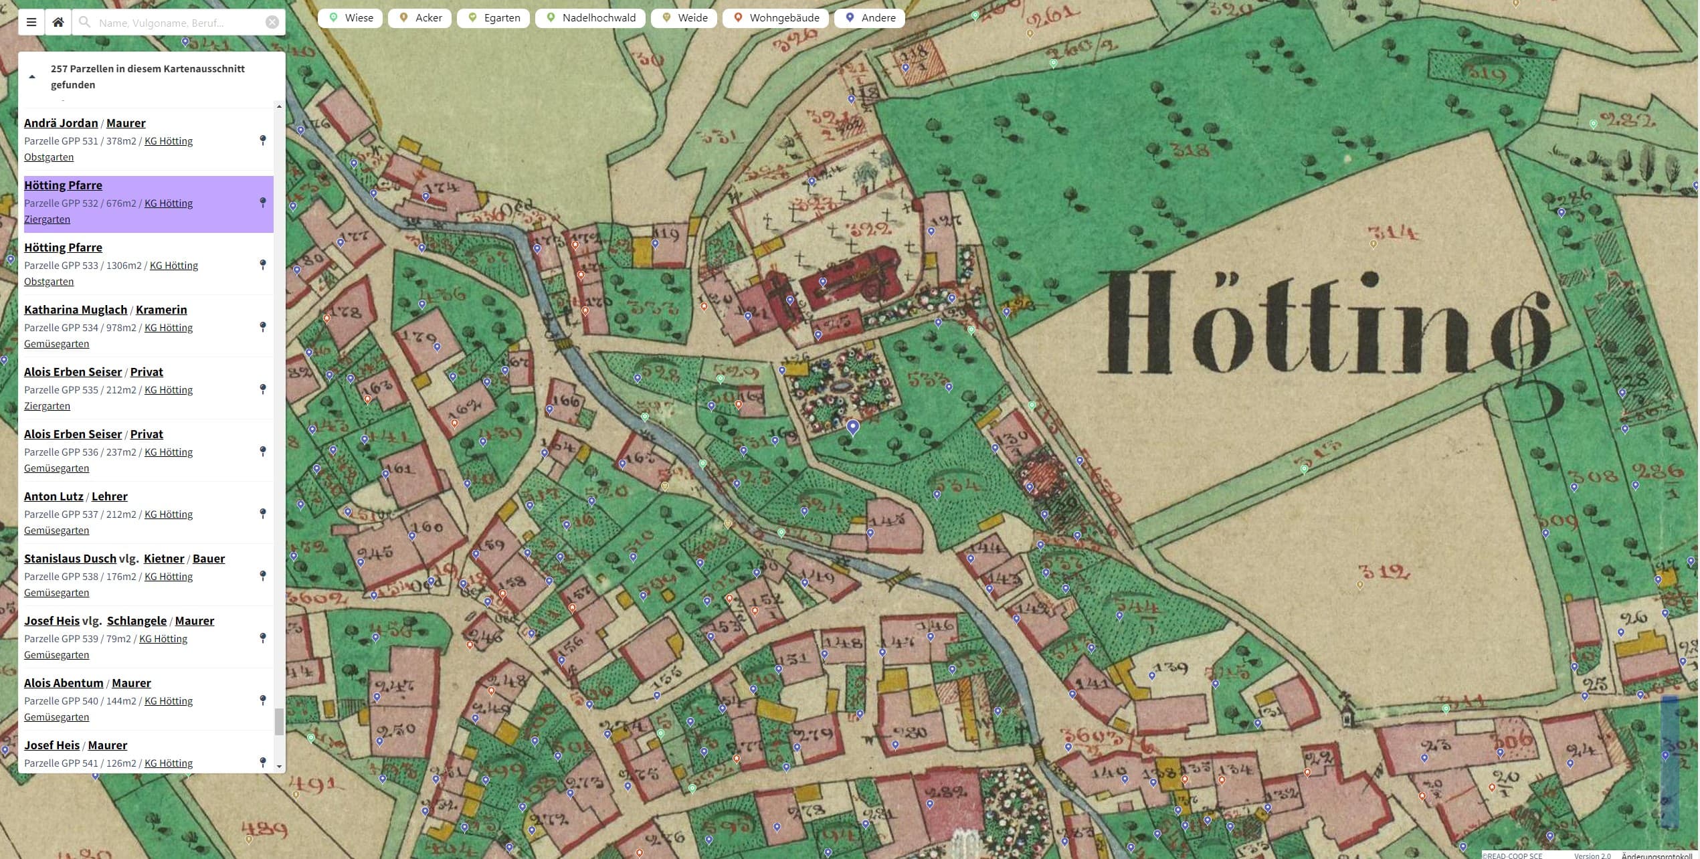Locate Andrä Jordan parcel via pin icon
The width and height of the screenshot is (1700, 859).
263,140
